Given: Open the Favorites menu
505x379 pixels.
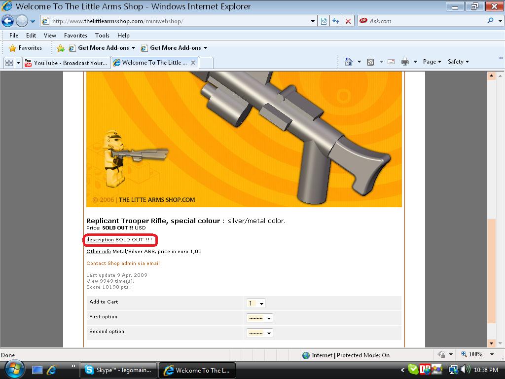Looking at the screenshot, I should (75, 36).
